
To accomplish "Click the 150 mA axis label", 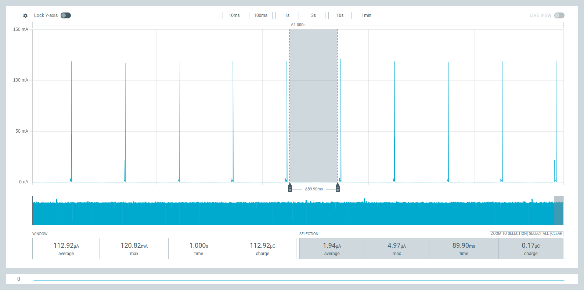I will click(x=21, y=29).
